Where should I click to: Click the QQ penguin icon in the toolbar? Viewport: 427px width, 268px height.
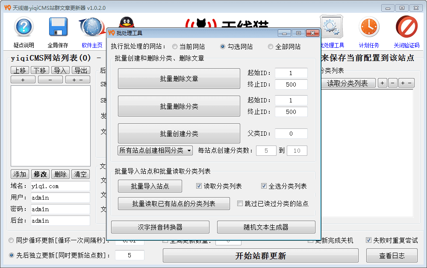(127, 22)
